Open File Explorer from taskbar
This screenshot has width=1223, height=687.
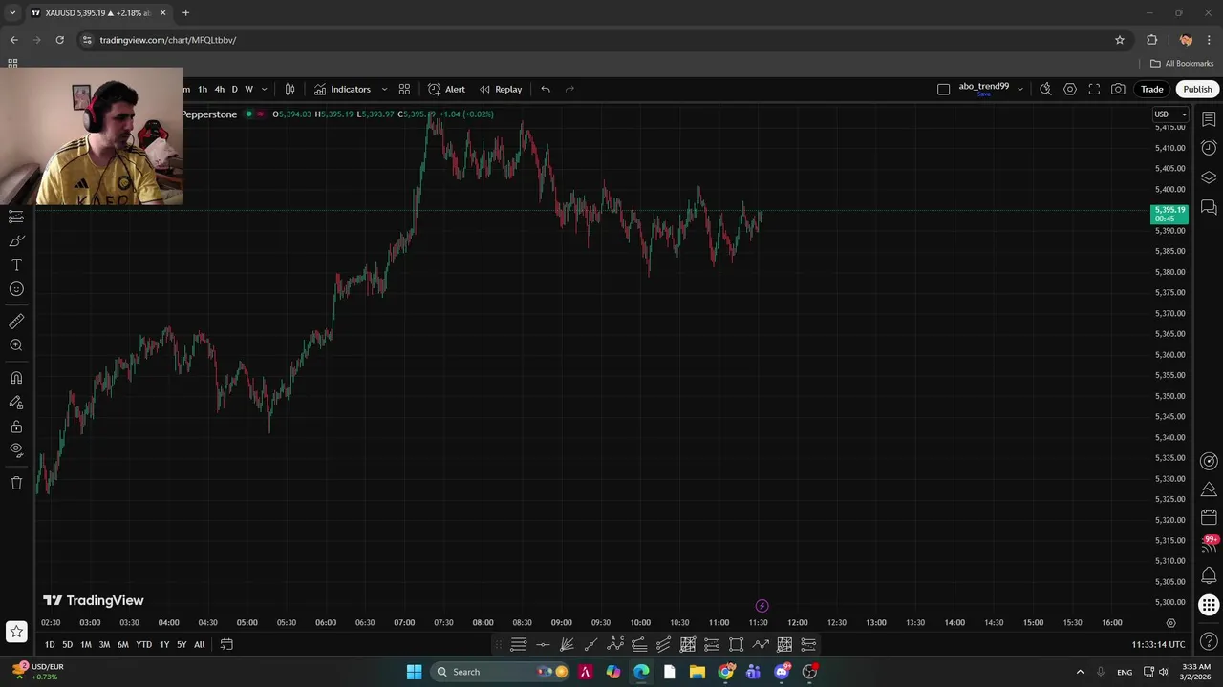pyautogui.click(x=697, y=672)
